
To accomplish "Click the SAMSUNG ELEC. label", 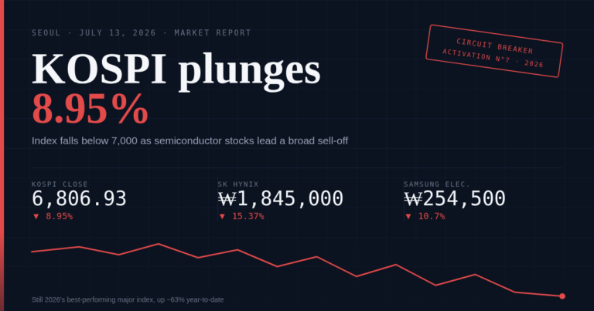I will (437, 184).
